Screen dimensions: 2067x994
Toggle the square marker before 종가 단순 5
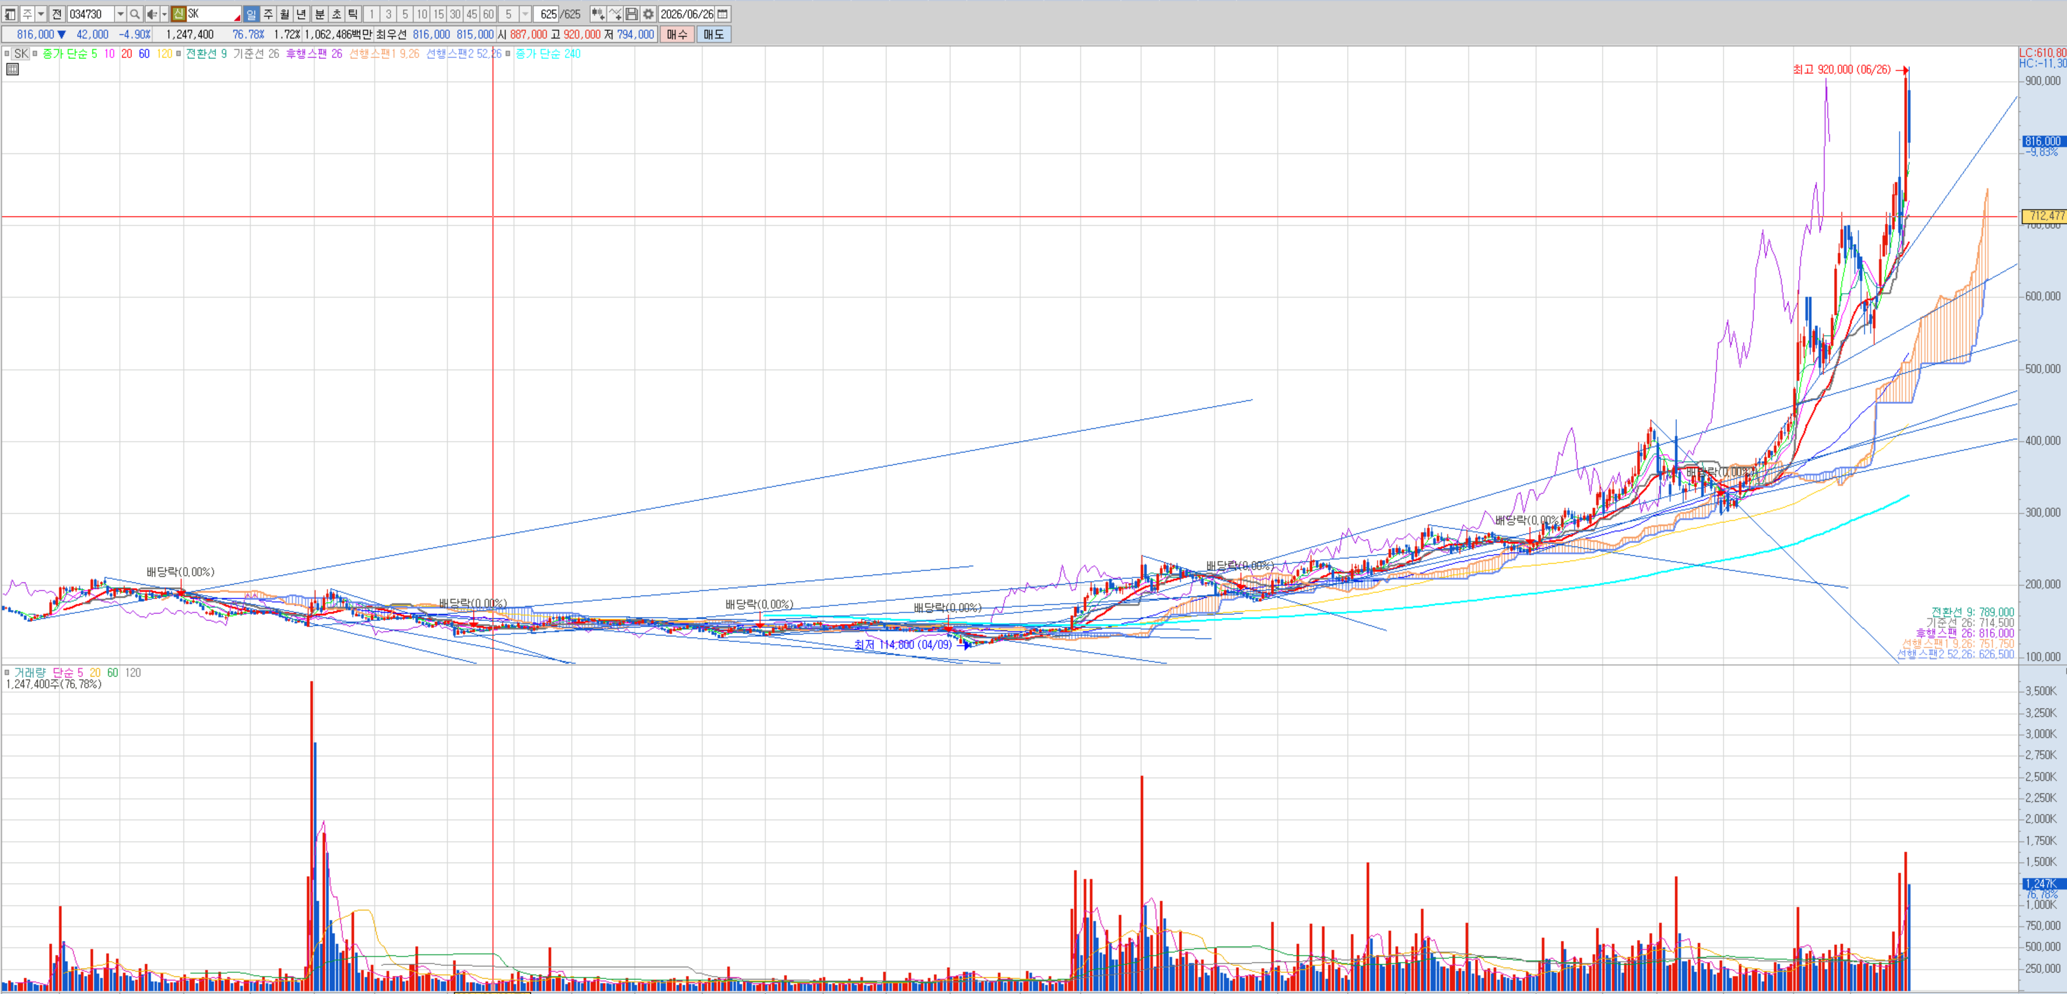[x=34, y=54]
